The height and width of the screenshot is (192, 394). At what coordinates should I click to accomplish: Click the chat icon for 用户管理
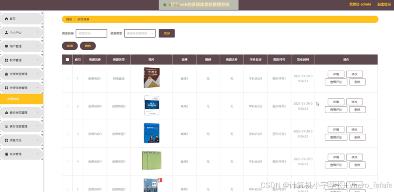[x=7, y=46]
